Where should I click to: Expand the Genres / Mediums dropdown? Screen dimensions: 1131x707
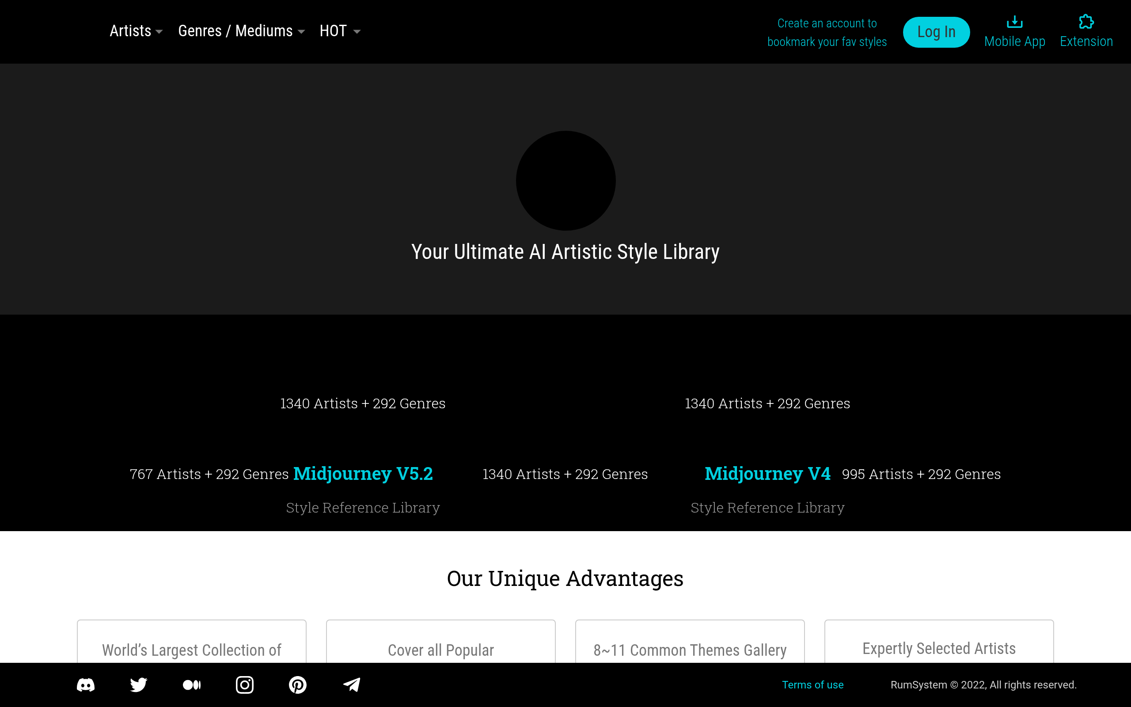click(x=242, y=31)
